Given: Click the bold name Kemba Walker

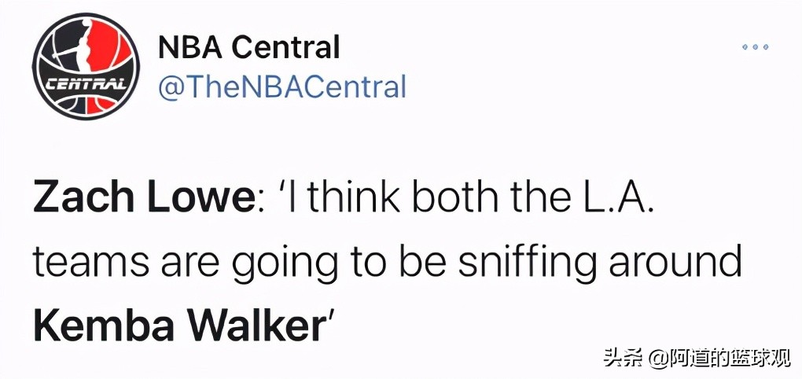Looking at the screenshot, I should tap(178, 324).
